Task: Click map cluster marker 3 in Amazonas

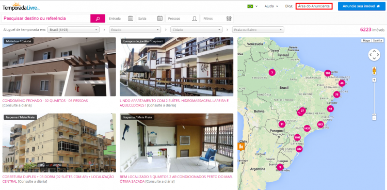Action: 272,72
